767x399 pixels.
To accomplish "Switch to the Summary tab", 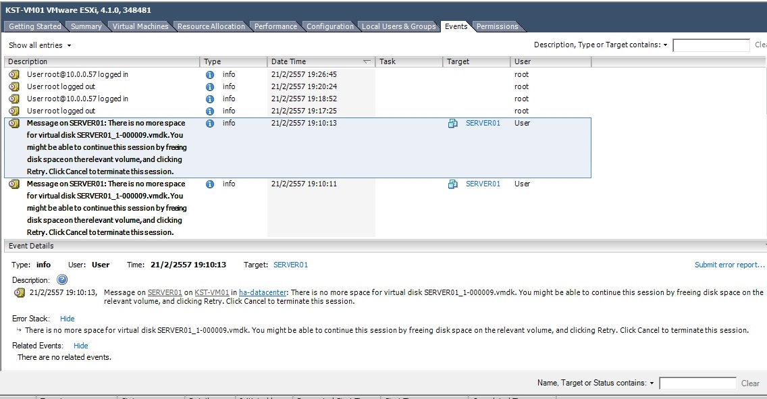I will pyautogui.click(x=86, y=26).
